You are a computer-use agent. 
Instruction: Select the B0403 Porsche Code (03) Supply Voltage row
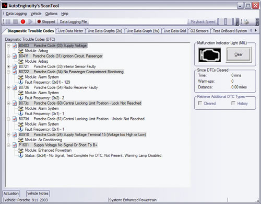pyautogui.click(x=53, y=46)
